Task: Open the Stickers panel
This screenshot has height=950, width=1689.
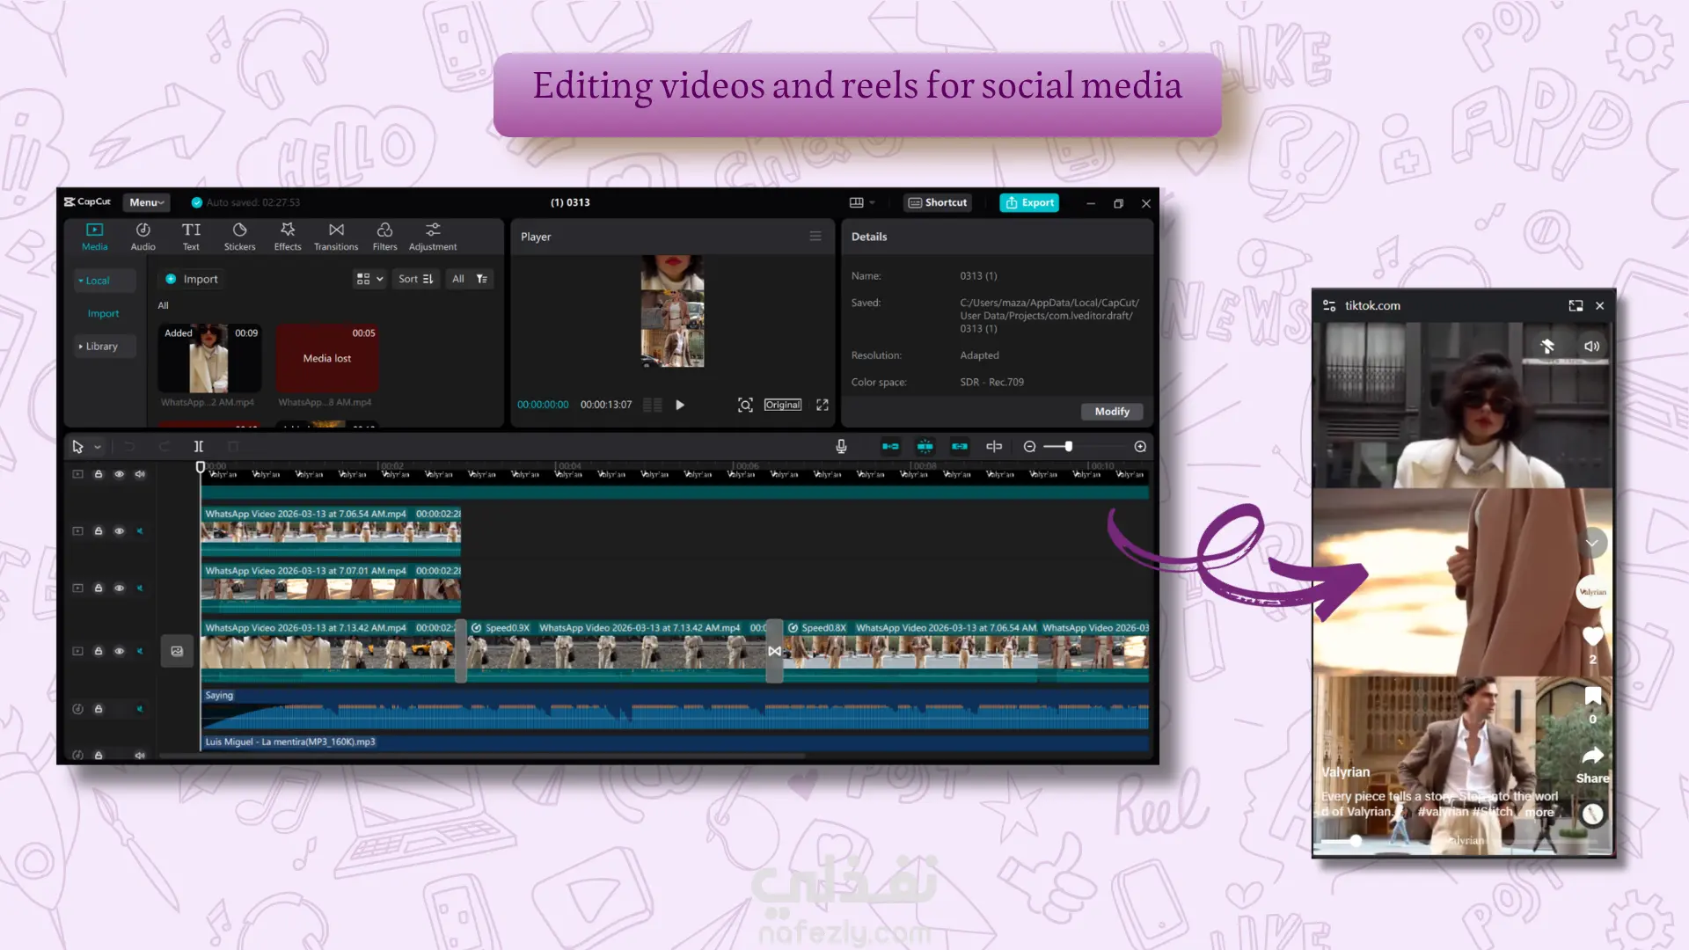Action: point(239,236)
